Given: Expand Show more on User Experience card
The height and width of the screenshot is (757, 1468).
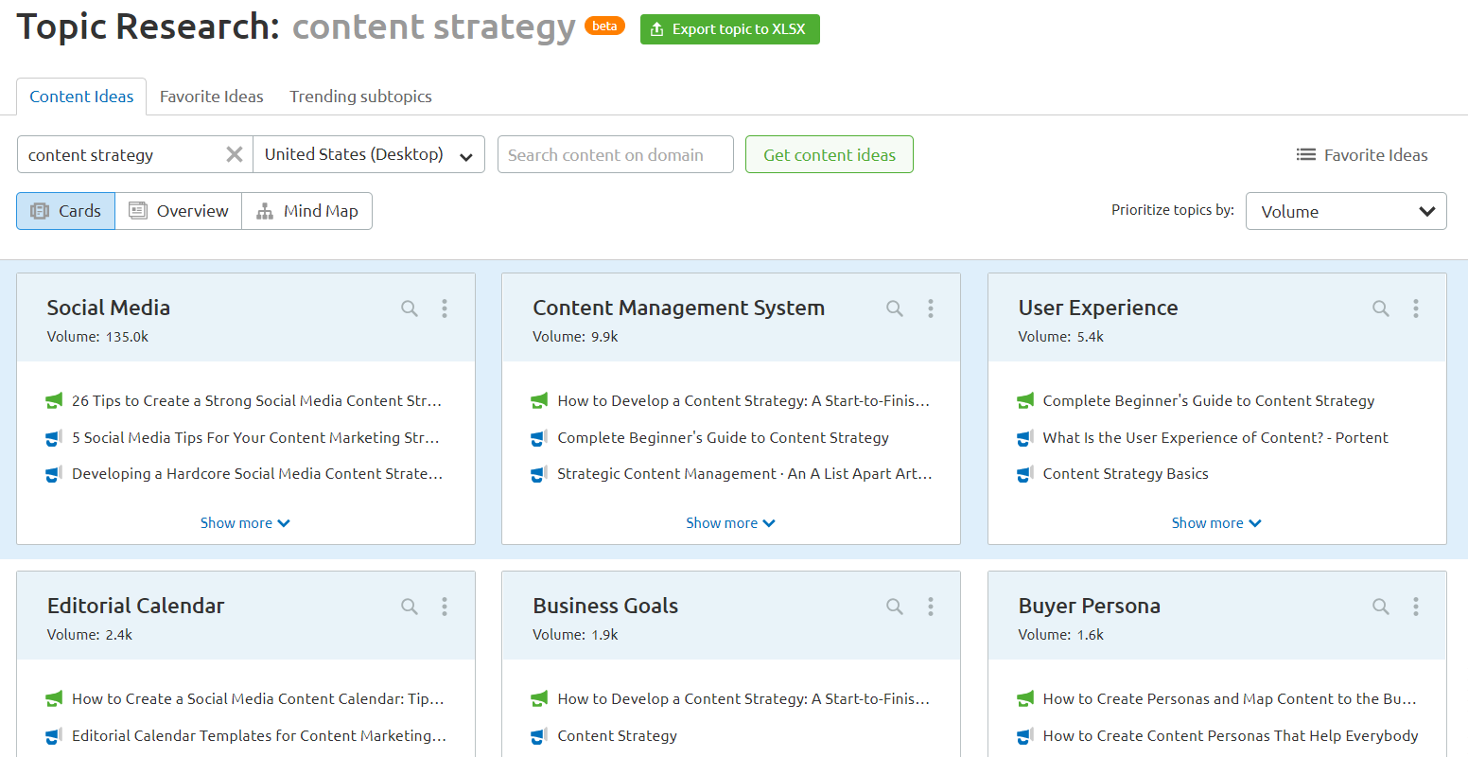Looking at the screenshot, I should pyautogui.click(x=1216, y=523).
